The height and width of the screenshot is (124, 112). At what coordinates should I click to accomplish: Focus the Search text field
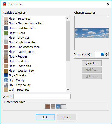[x=42, y=96]
